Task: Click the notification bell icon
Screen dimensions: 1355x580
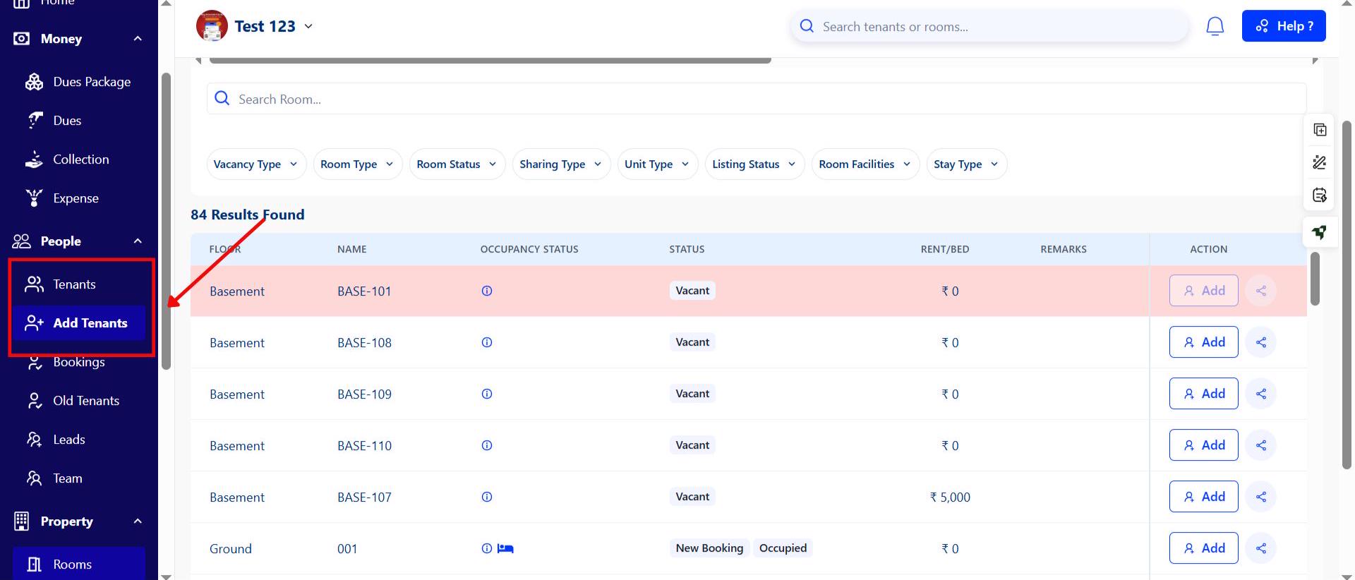Action: click(x=1215, y=27)
